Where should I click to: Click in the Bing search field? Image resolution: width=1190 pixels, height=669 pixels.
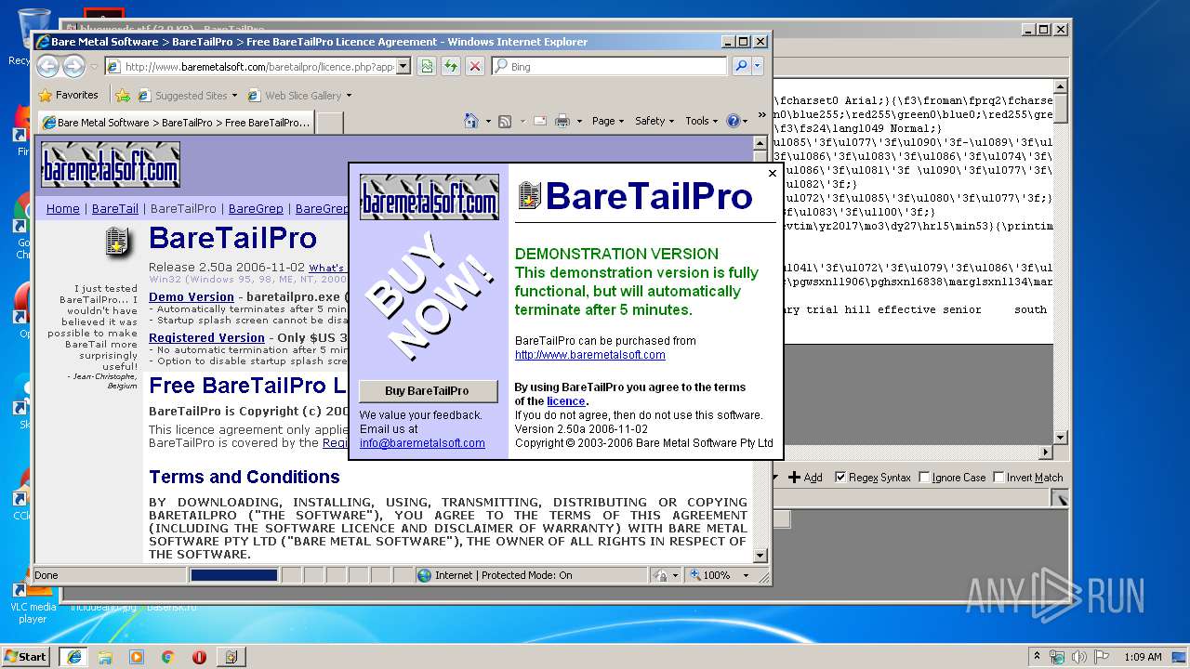[618, 66]
